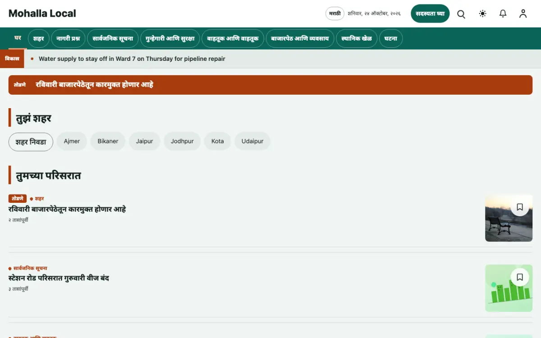Open the green bar chart story thumbnail
Screen dimensions: 541x338
coord(509,288)
